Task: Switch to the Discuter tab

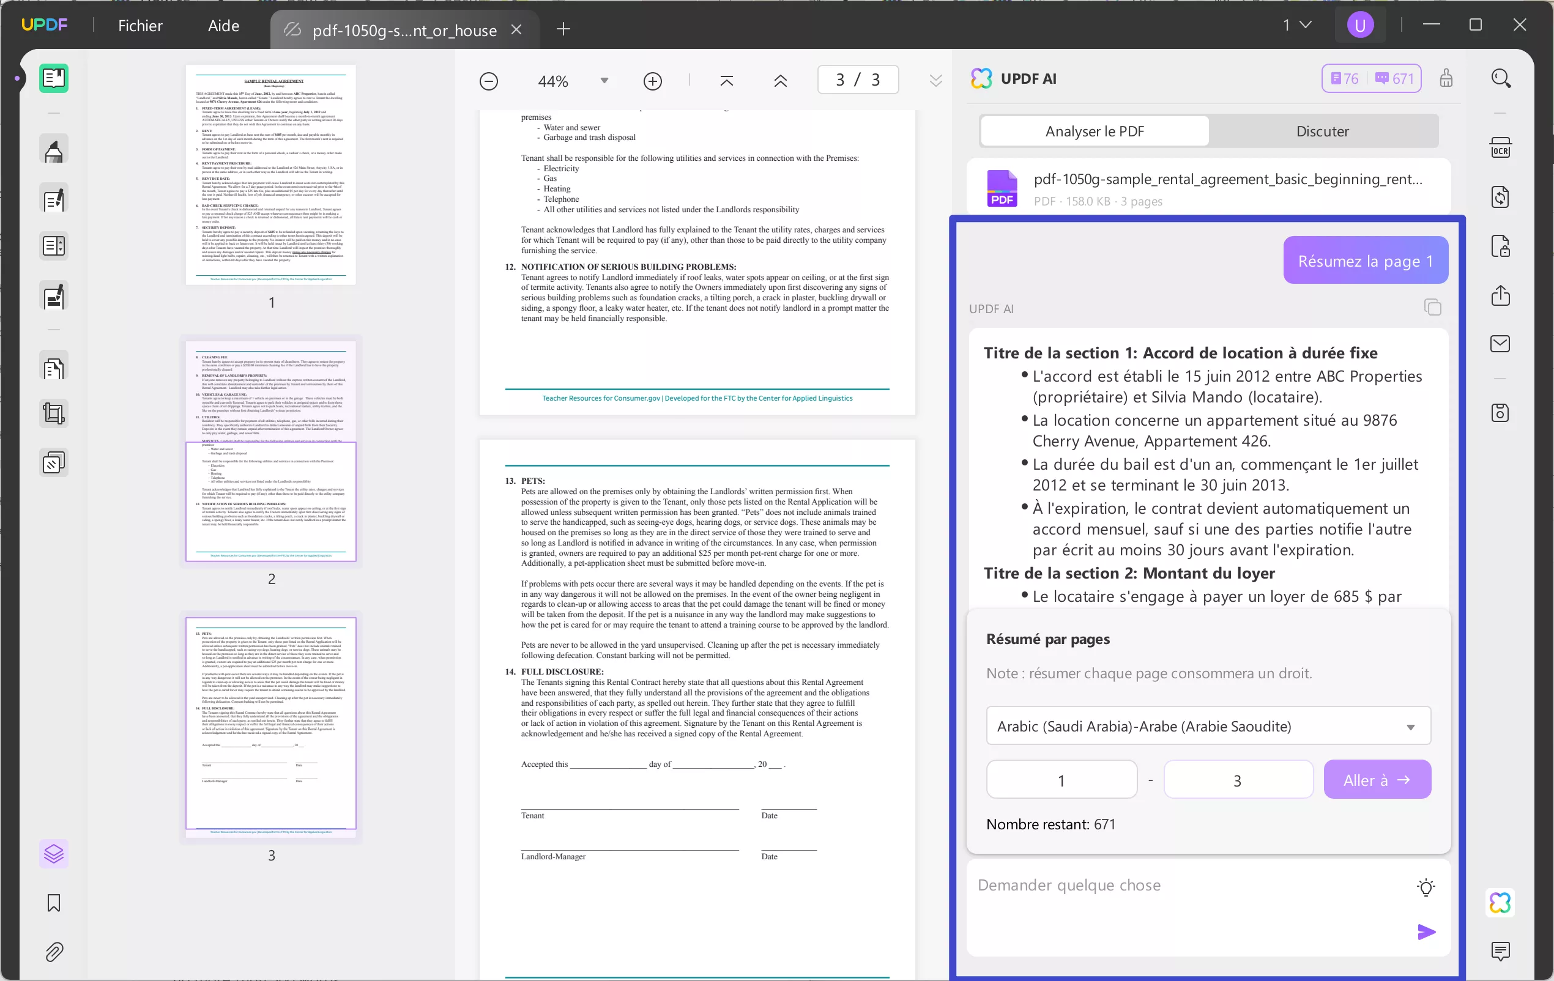Action: click(1322, 131)
